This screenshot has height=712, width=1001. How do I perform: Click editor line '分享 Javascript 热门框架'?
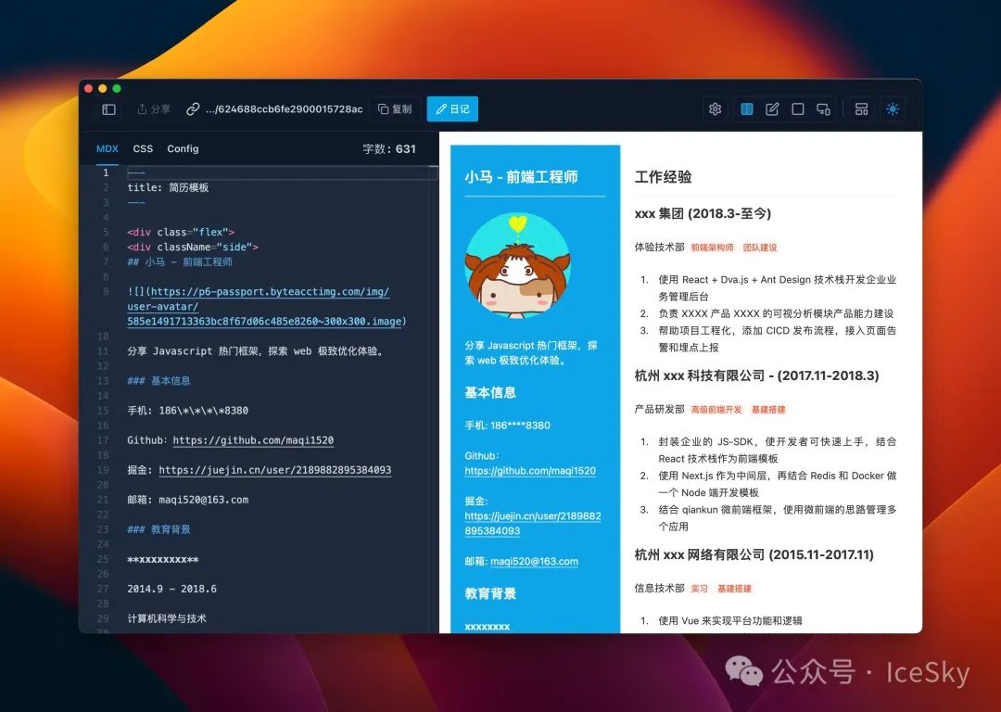coord(256,350)
